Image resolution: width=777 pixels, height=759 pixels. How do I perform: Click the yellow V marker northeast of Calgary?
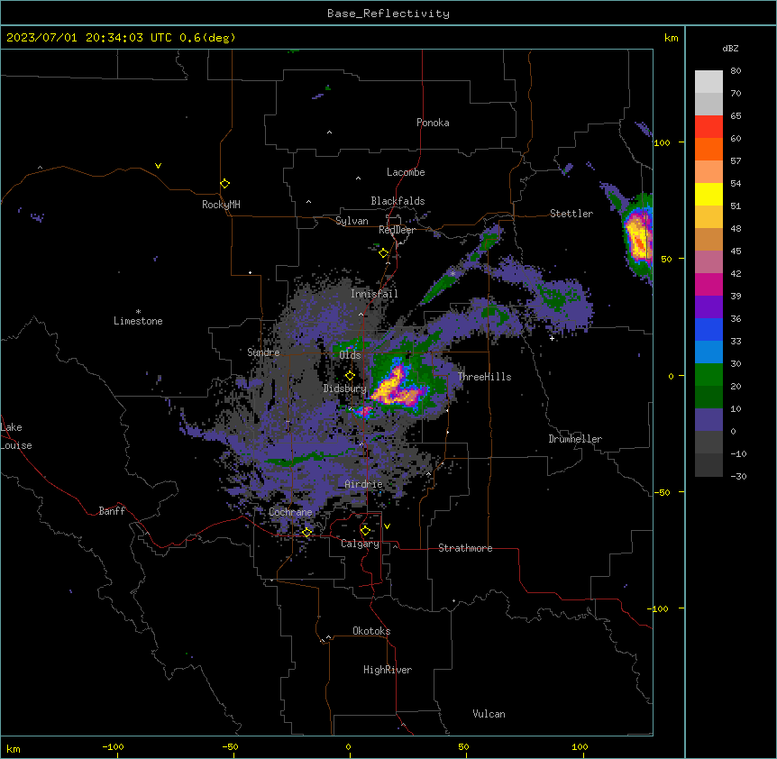point(387,526)
